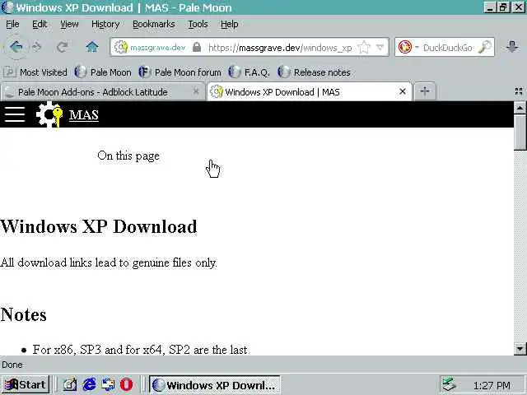Open the DuckDuckGo search engine selector
Image resolution: width=527 pixels, height=395 pixels.
pyautogui.click(x=408, y=47)
